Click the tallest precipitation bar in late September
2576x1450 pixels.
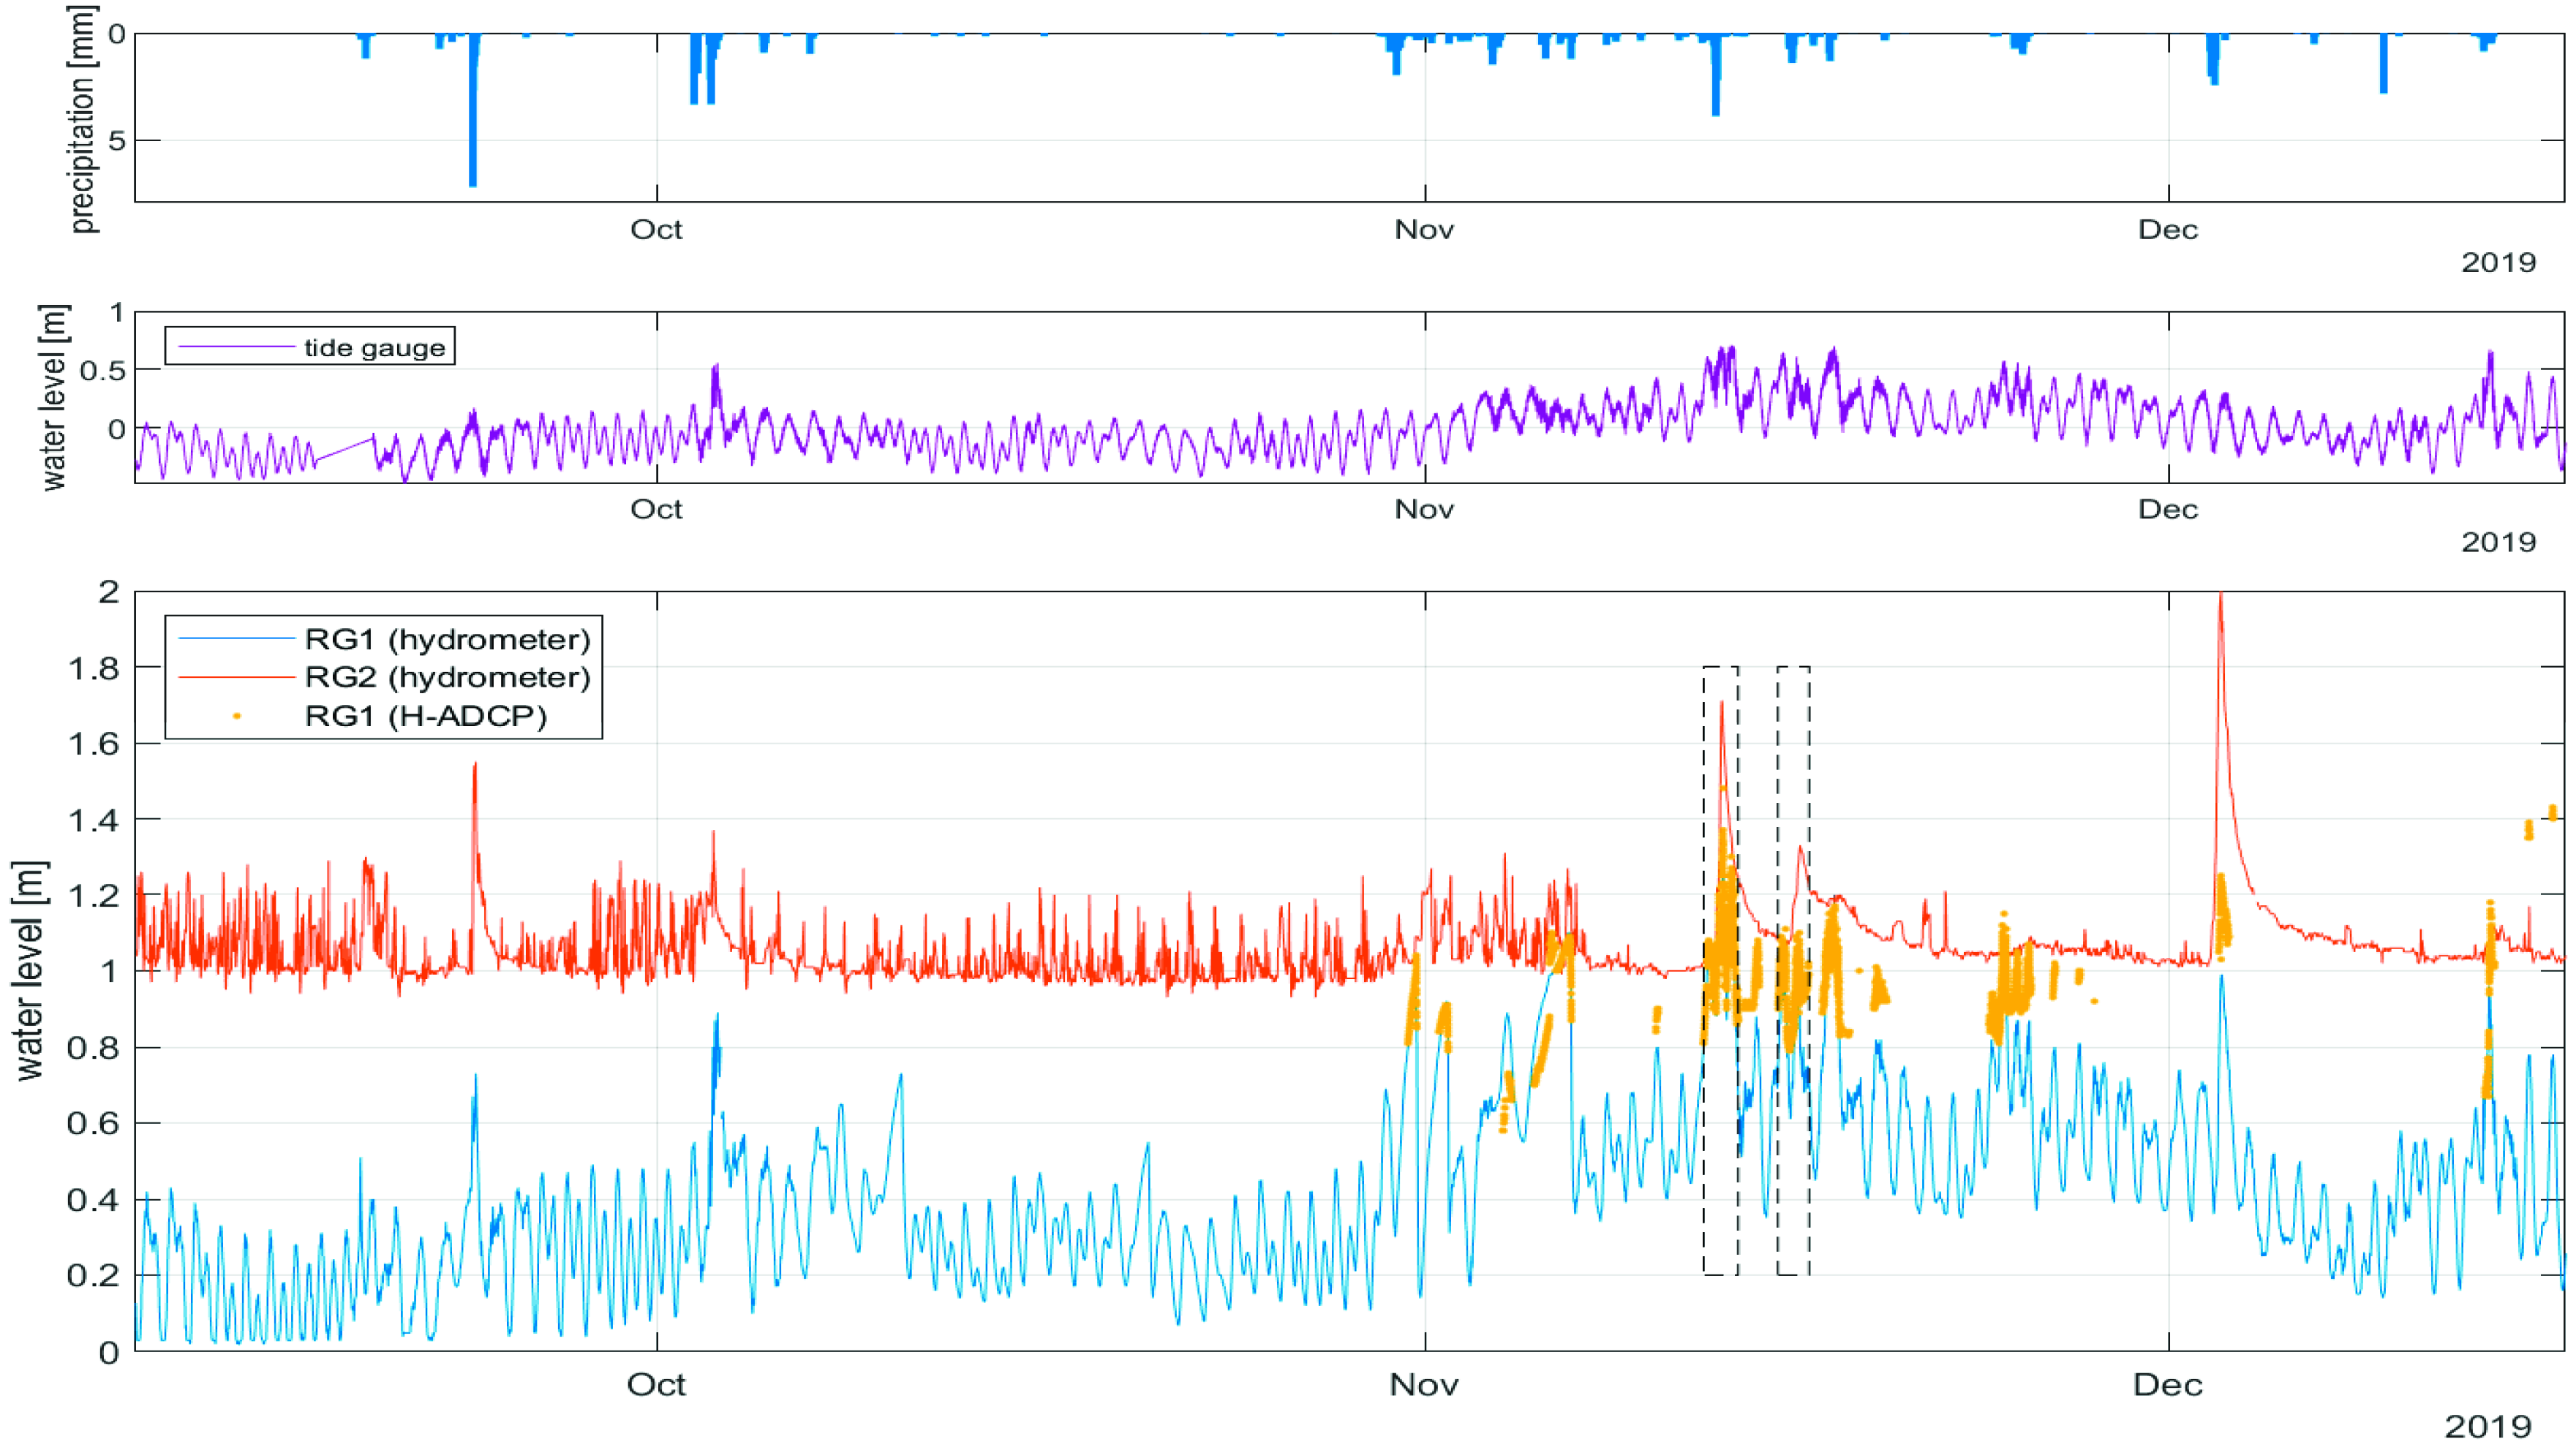pyautogui.click(x=473, y=110)
